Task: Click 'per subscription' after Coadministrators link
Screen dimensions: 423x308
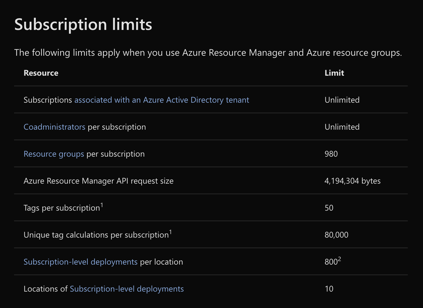Action: click(x=117, y=127)
